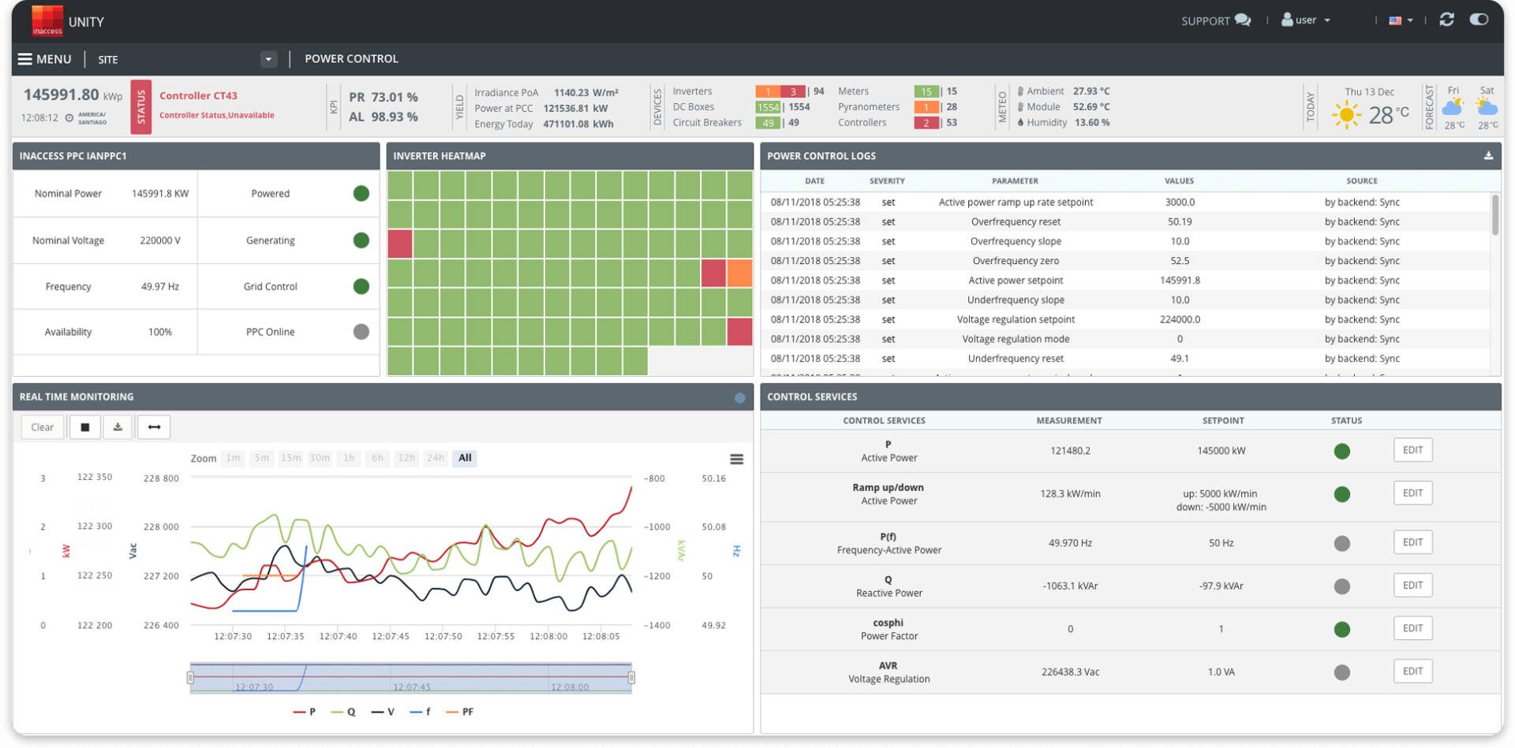Open the user account dropdown
This screenshot has height=748, width=1515.
1306,20
